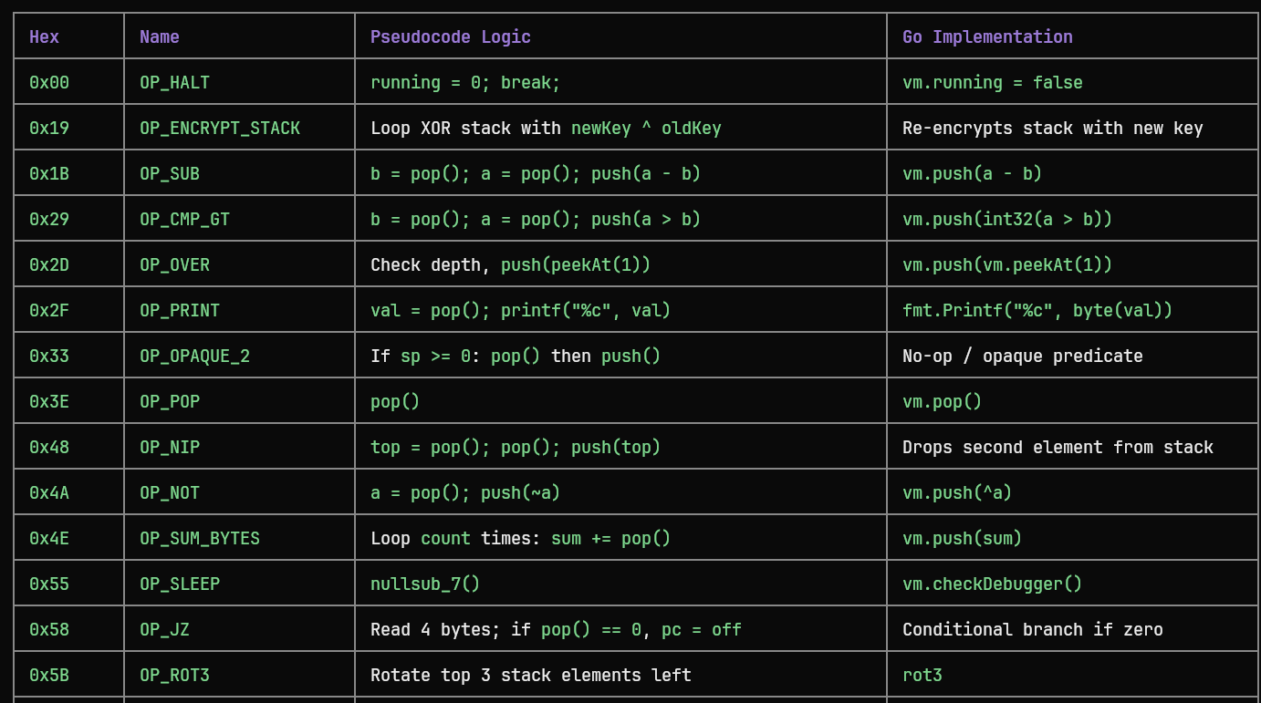Select the 0x19 hex cell
This screenshot has width=1261, height=703.
69,128
